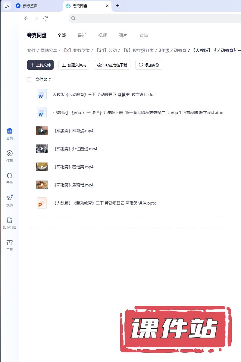This screenshot has width=241, height=362.
Task: Open the 快传 quick transfer icon
Action: [x=10, y=198]
